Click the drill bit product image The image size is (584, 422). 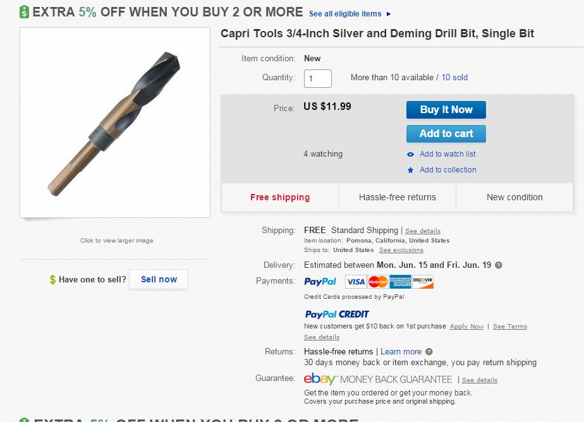[x=115, y=123]
